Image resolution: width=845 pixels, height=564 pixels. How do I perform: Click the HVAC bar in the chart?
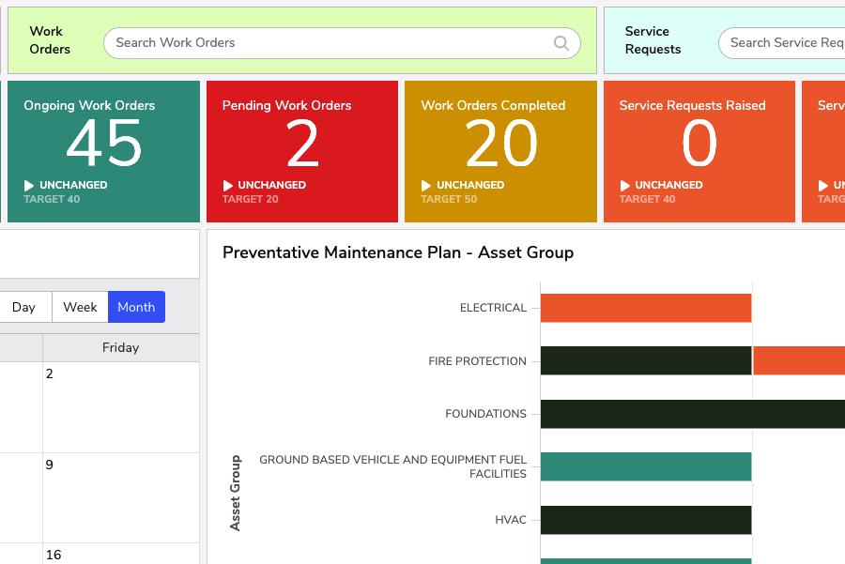tap(645, 520)
